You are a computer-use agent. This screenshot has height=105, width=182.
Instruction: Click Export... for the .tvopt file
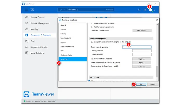[x=142, y=59]
